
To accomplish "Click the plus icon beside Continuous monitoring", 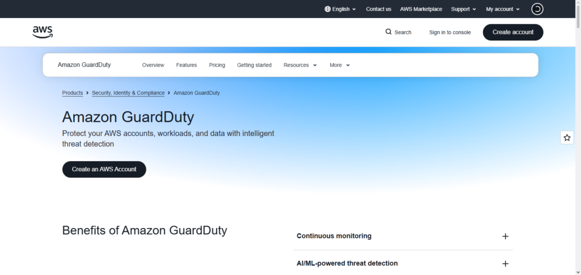I will point(505,236).
